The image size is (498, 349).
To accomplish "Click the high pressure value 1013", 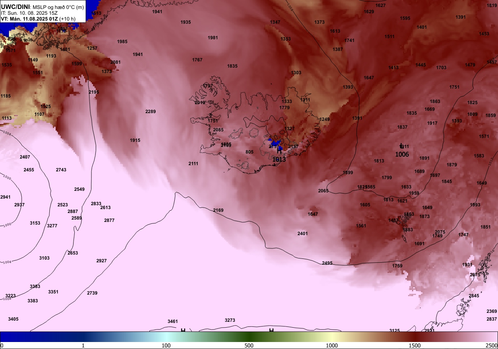I will (x=279, y=159).
